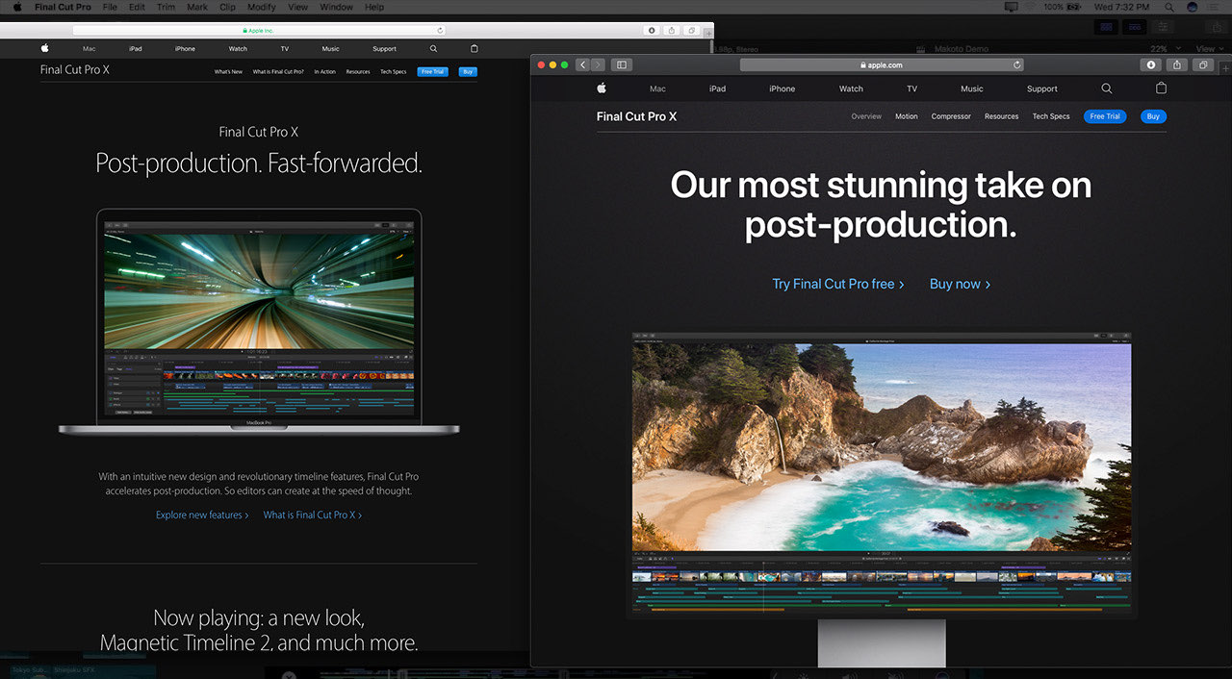Open the Clip menu
1232x679 pixels.
[227, 7]
